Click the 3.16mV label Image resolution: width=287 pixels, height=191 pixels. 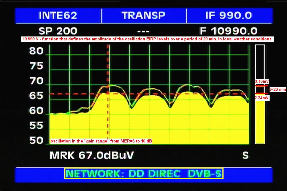tap(262, 81)
